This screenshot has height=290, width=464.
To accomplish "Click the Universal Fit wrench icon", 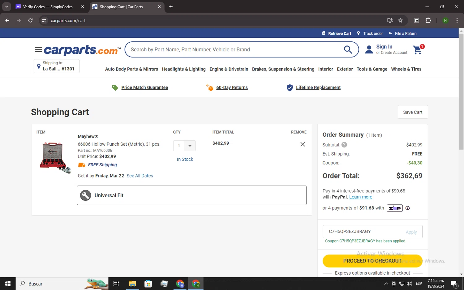I will pos(86,195).
